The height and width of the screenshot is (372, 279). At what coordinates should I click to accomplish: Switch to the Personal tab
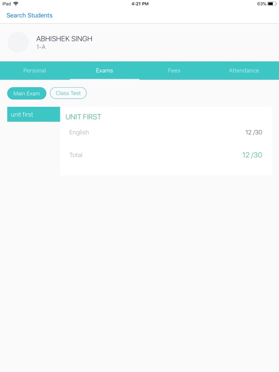tap(35, 71)
